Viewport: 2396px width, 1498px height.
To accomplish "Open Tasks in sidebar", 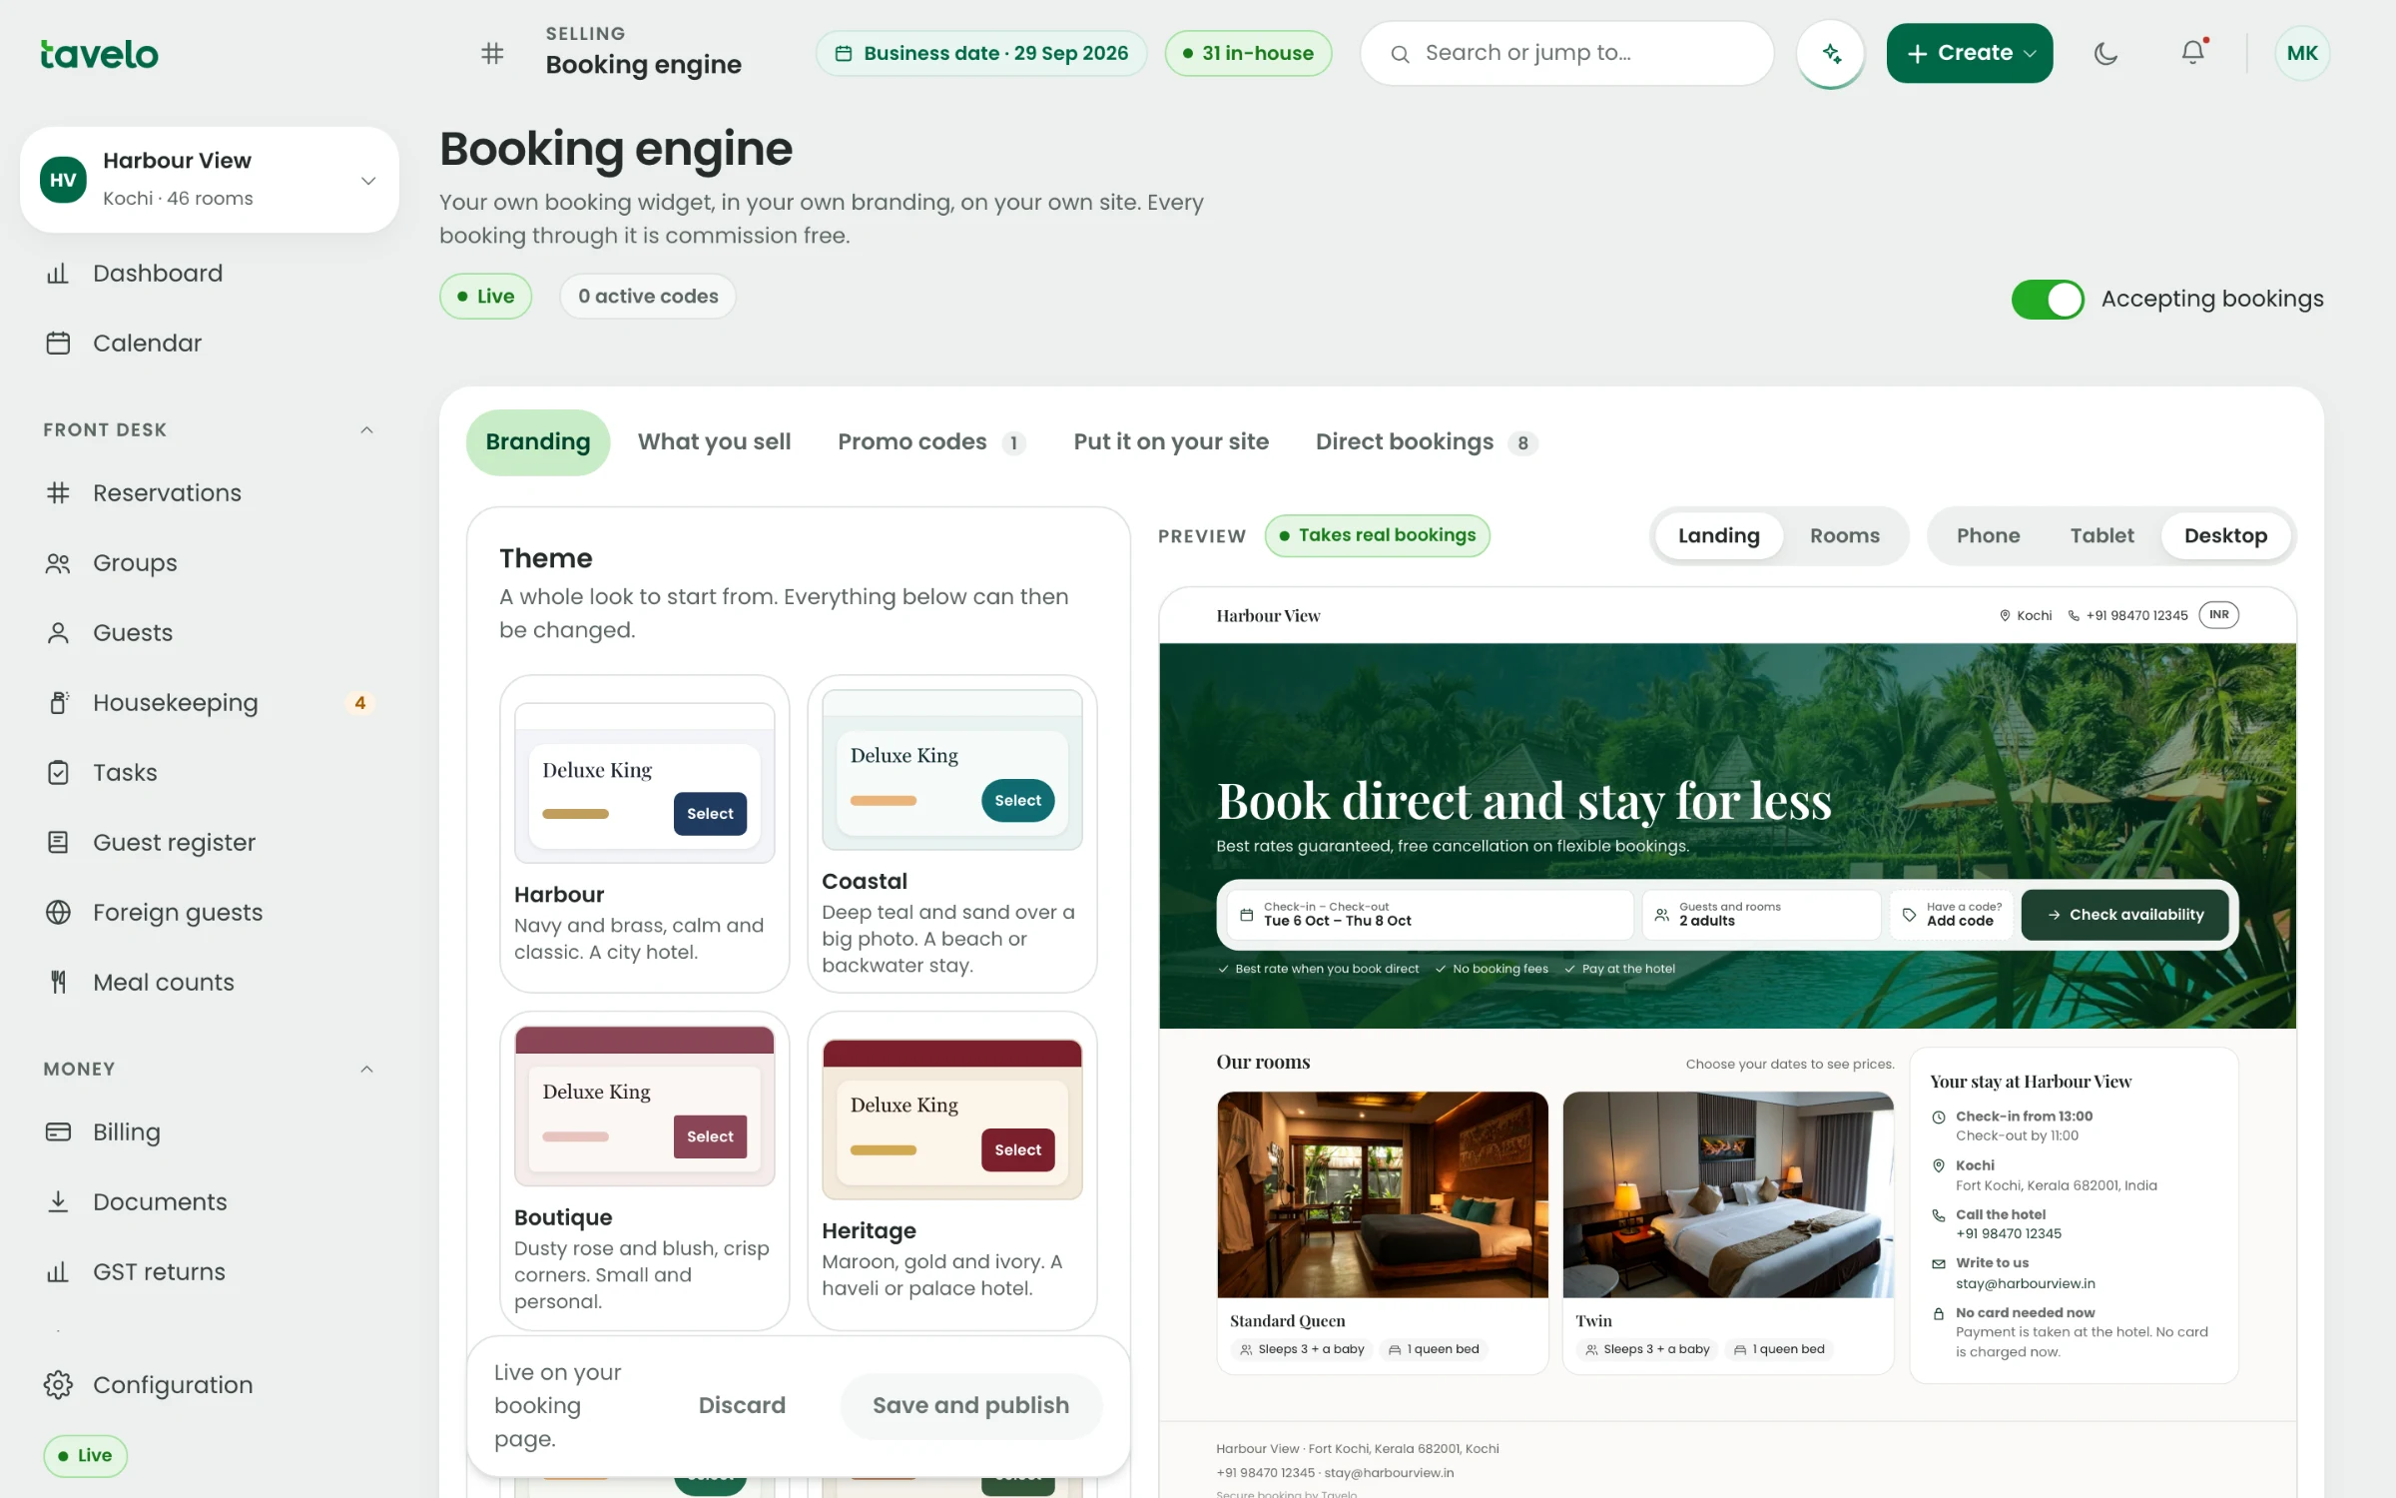I will pyautogui.click(x=210, y=772).
